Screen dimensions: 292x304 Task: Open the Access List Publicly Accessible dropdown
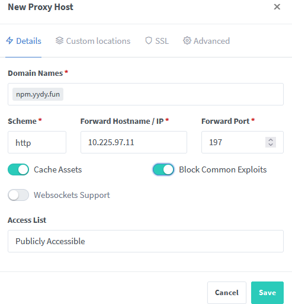pyautogui.click(x=146, y=241)
